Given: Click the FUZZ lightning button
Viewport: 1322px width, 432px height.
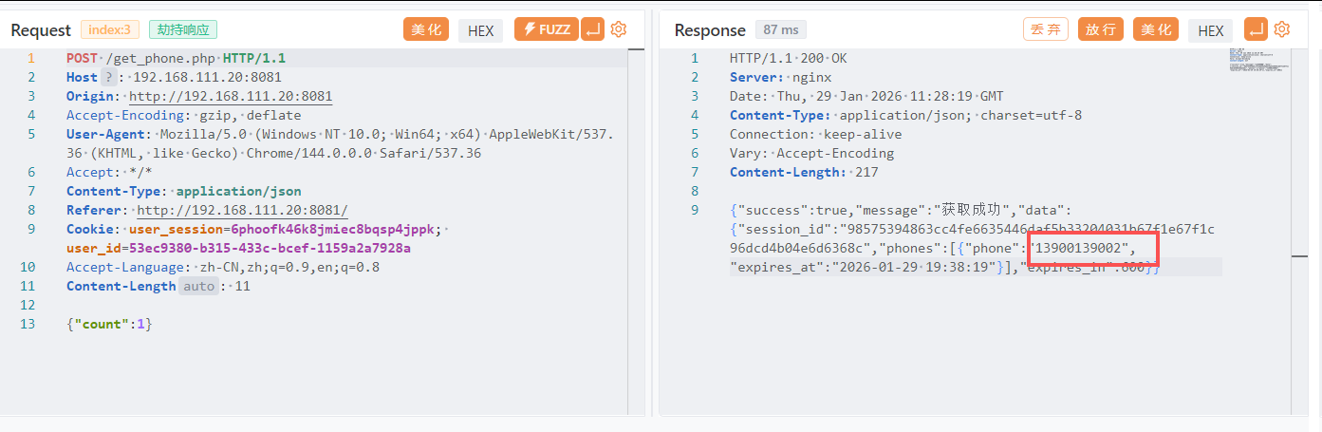Looking at the screenshot, I should [x=546, y=29].
